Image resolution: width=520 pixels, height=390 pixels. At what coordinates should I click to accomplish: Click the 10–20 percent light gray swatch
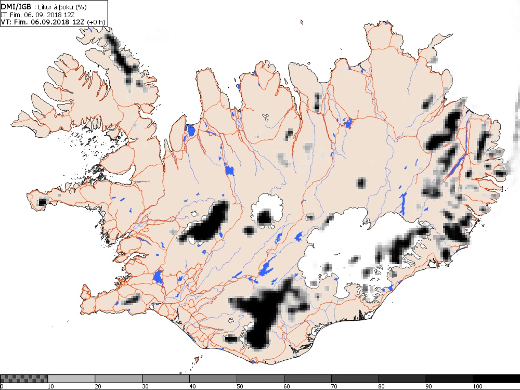(x=71, y=379)
